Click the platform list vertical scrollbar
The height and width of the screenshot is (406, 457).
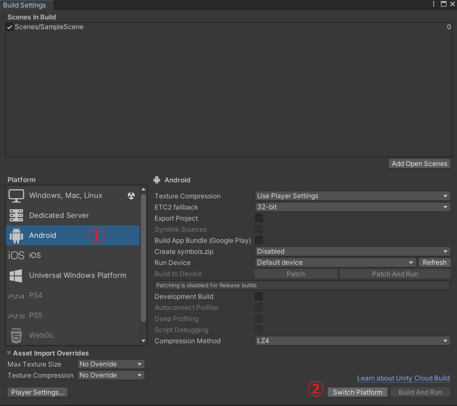(144, 258)
